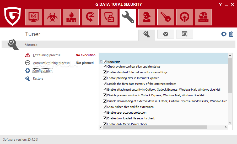Uncheck Check system configuration update status

105,67
